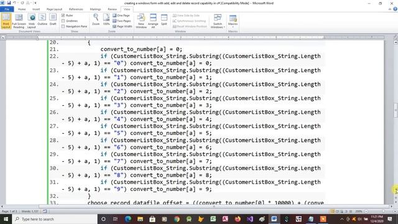Expand the Switch Windows dropdown
398x224 pixels.
click(x=218, y=21)
